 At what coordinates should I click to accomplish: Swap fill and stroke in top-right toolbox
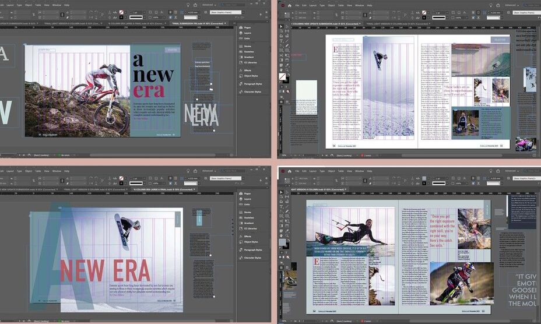point(287,74)
